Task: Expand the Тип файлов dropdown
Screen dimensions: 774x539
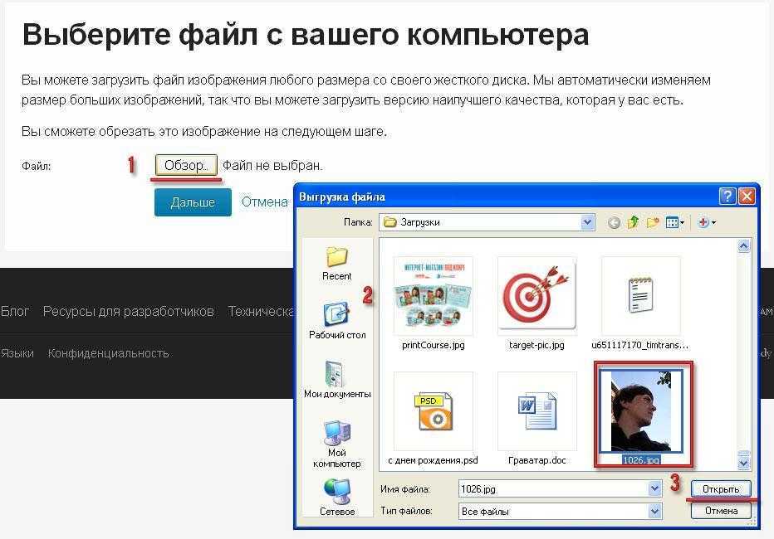Action: point(654,512)
